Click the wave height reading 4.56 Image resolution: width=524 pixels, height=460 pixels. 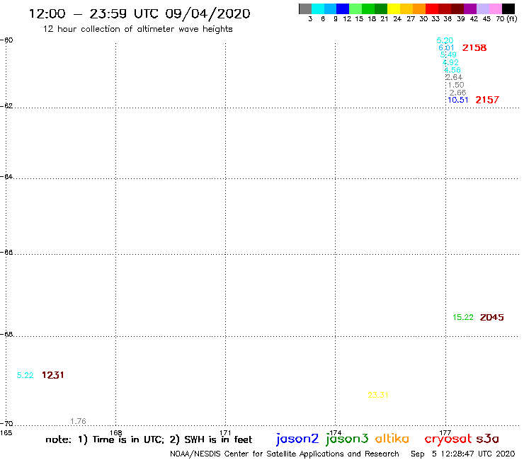pos(452,70)
